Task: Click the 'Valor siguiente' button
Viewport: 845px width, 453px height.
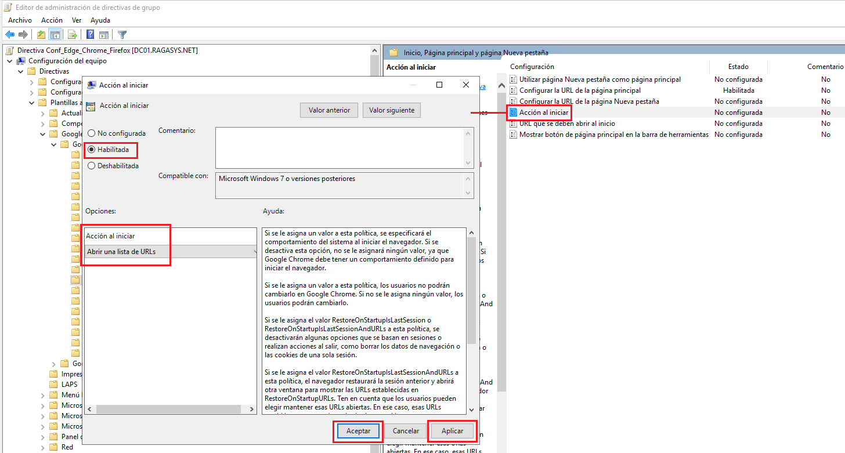Action: pos(391,110)
